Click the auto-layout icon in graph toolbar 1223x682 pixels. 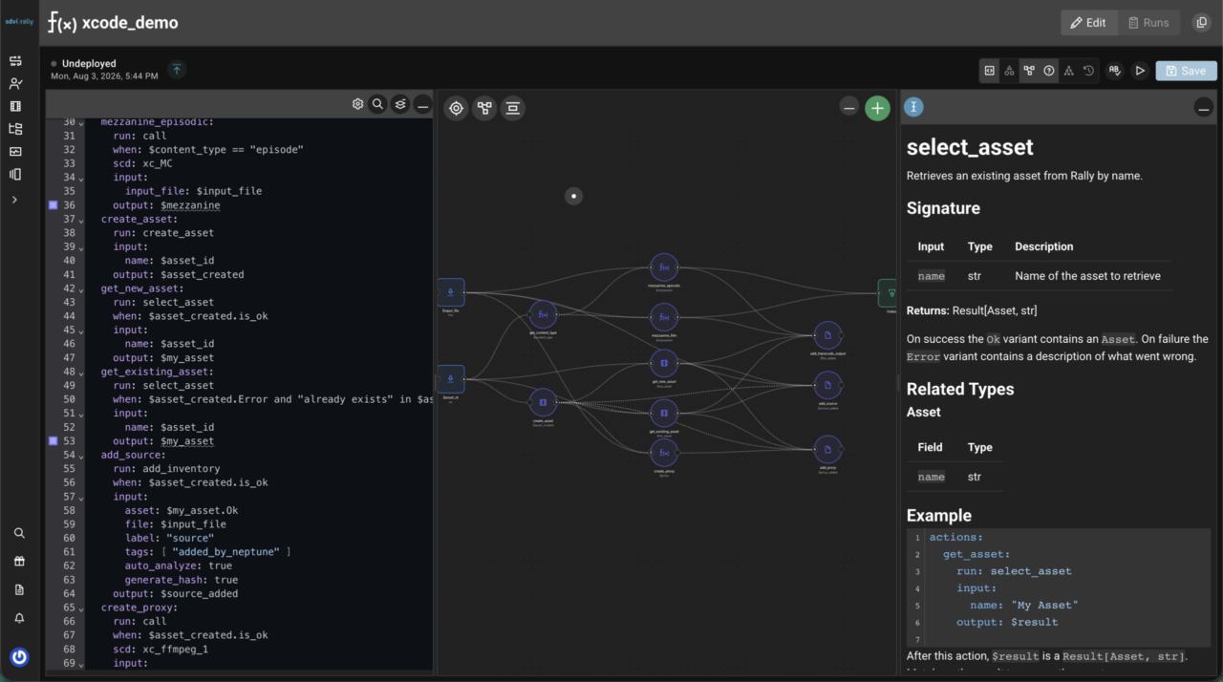(x=484, y=108)
